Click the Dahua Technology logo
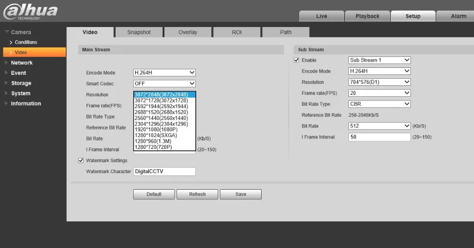The width and height of the screenshot is (474, 248). 30,11
